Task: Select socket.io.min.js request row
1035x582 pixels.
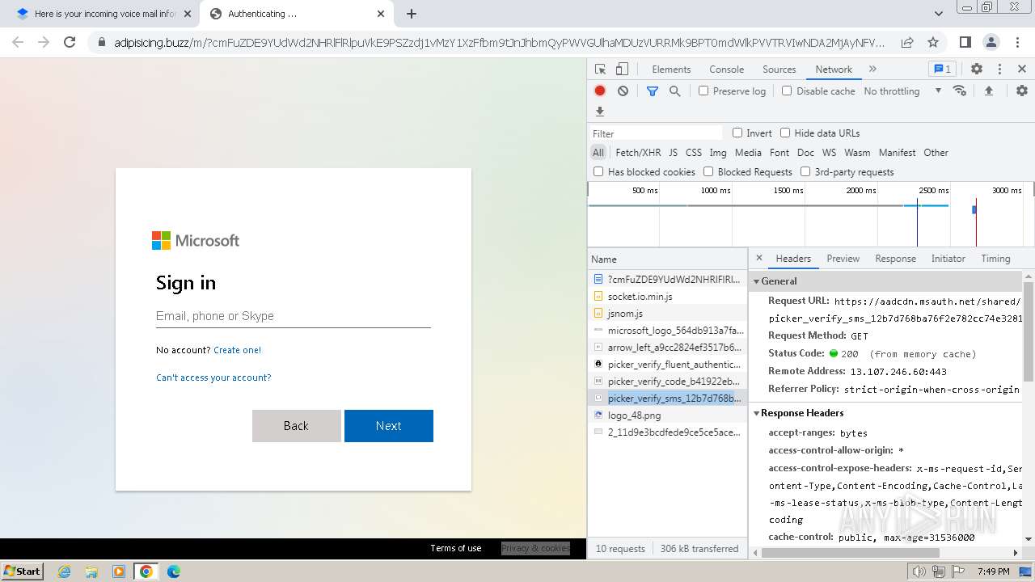Action: click(x=667, y=297)
